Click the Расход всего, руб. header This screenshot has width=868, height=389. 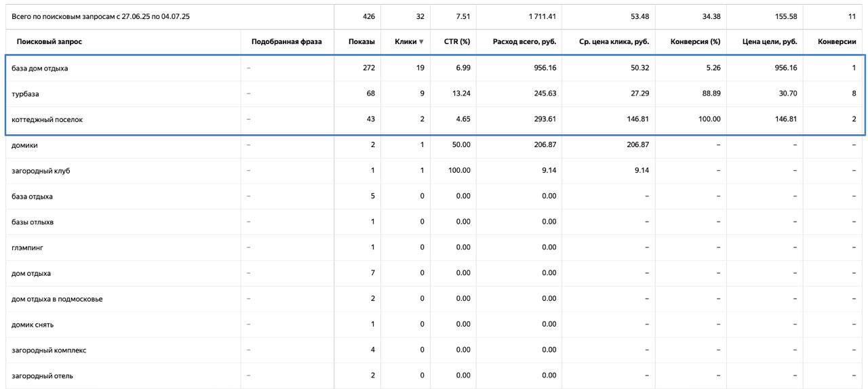pos(524,42)
